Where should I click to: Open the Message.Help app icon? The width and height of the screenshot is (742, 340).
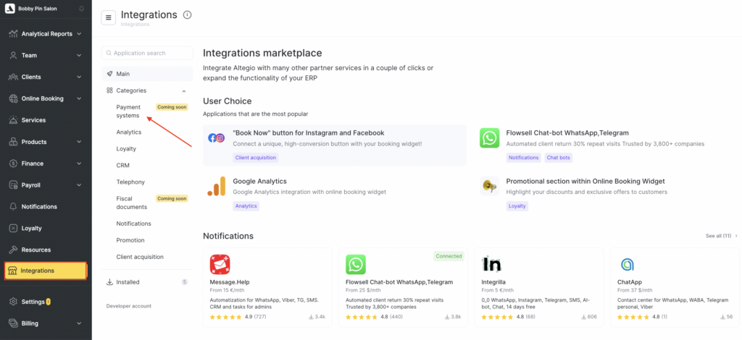220,264
